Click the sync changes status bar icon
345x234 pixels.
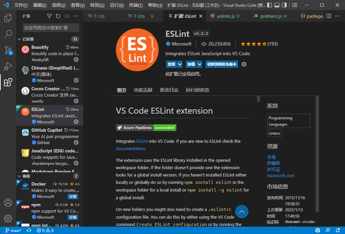coord(29,230)
